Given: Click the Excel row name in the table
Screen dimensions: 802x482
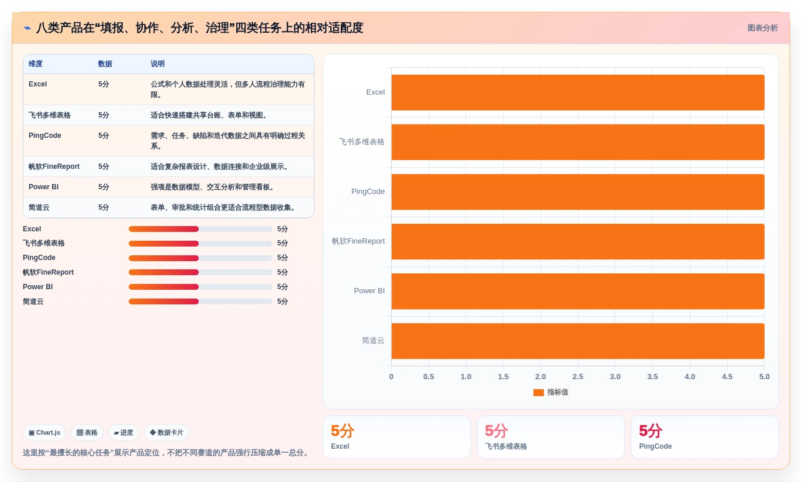Looking at the screenshot, I should click(38, 84).
